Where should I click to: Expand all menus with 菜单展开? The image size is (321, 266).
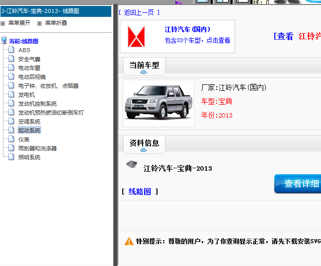tap(19, 23)
